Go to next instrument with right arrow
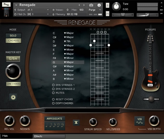 (x=84, y=5)
